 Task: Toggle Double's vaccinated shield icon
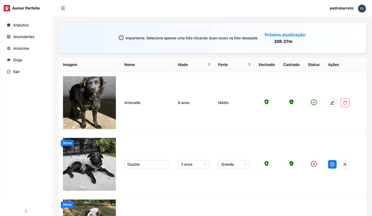click(266, 164)
